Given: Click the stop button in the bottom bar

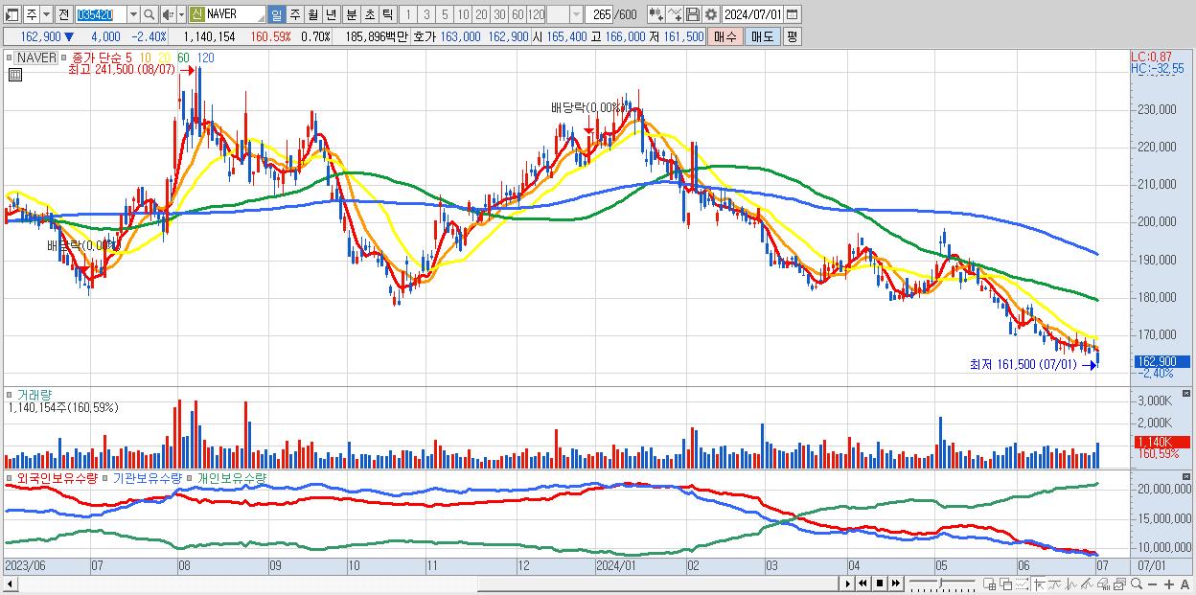Looking at the screenshot, I should click(879, 584).
